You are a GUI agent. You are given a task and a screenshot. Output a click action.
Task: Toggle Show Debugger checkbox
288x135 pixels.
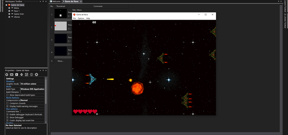(8, 117)
